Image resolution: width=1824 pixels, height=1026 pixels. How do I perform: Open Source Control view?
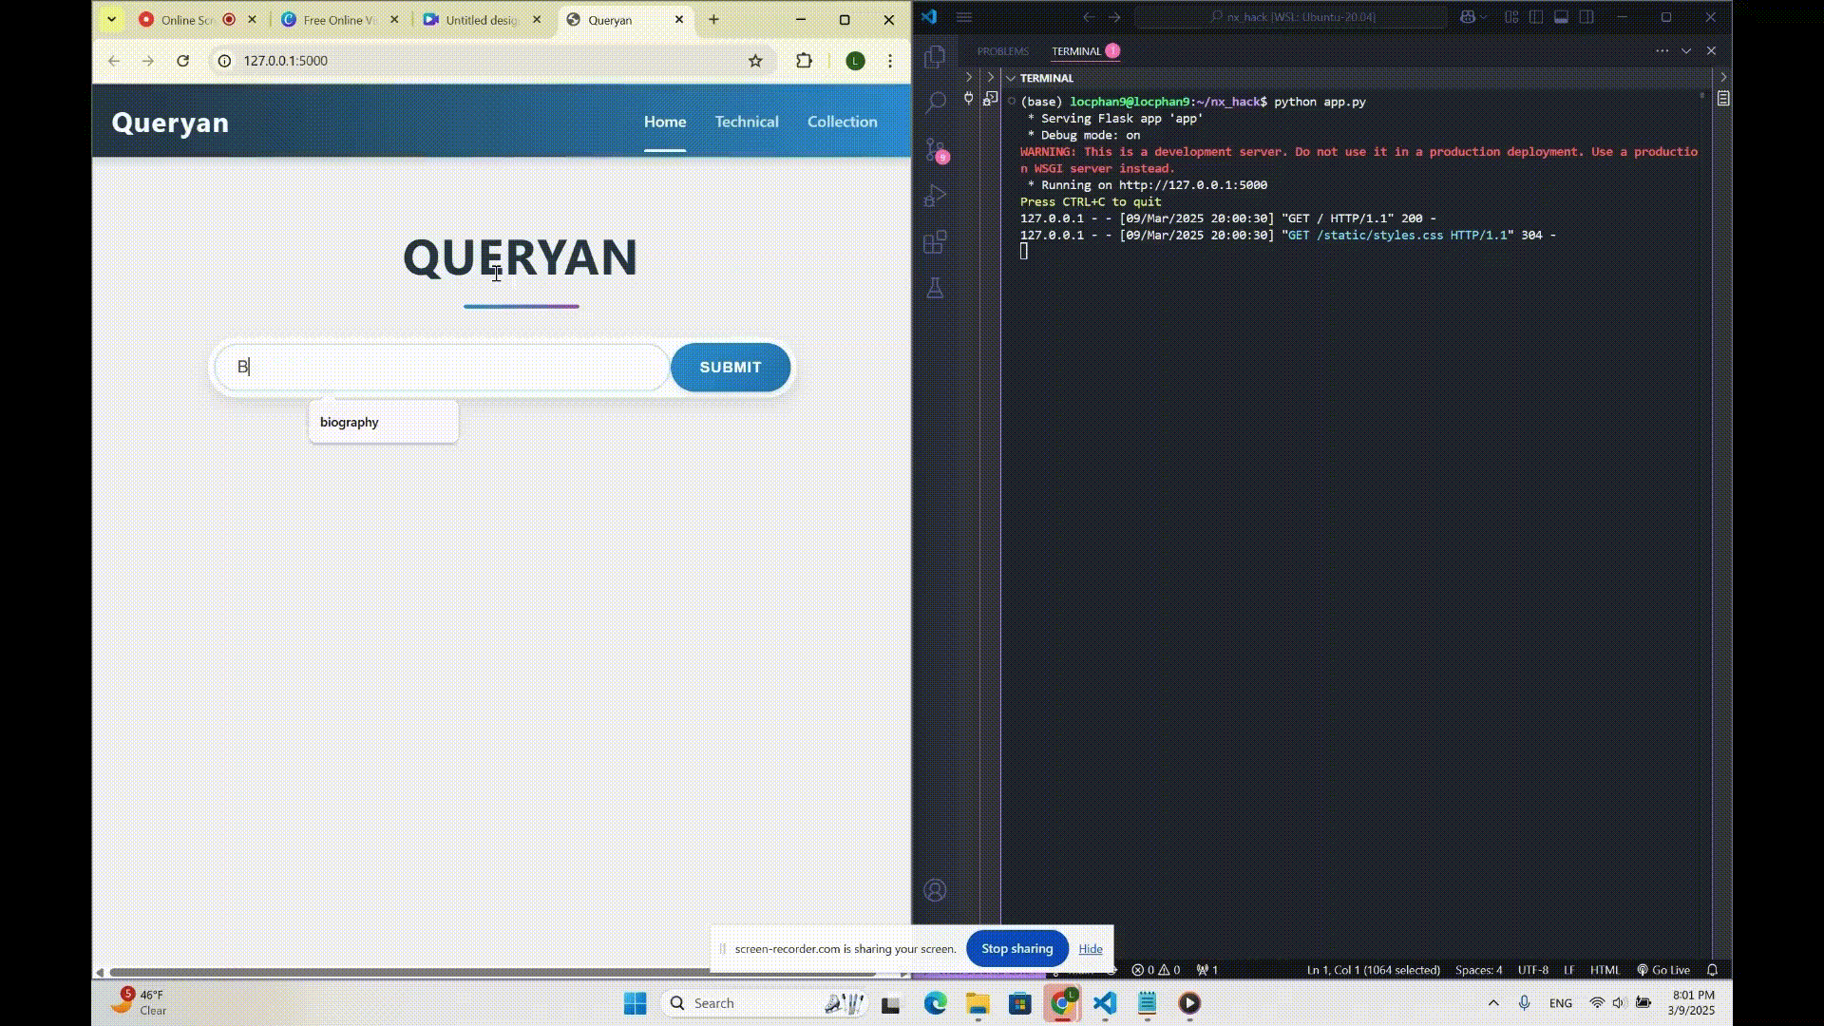(x=935, y=149)
